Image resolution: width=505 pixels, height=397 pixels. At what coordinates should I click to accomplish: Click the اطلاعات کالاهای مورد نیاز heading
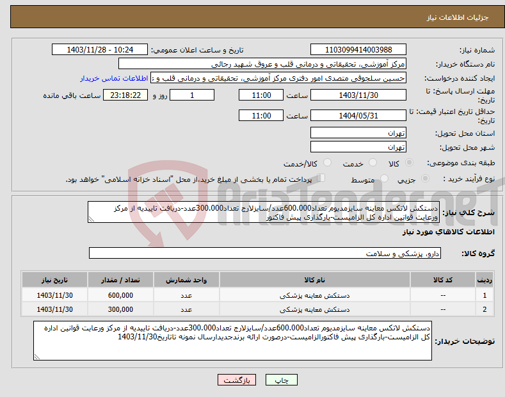[448, 232]
